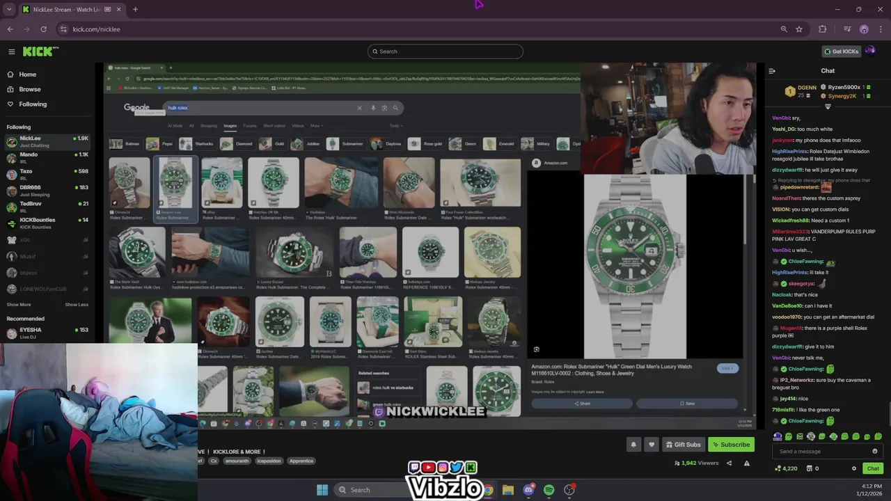Report stream with warning triangle icon
The width and height of the screenshot is (891, 501).
point(747,463)
